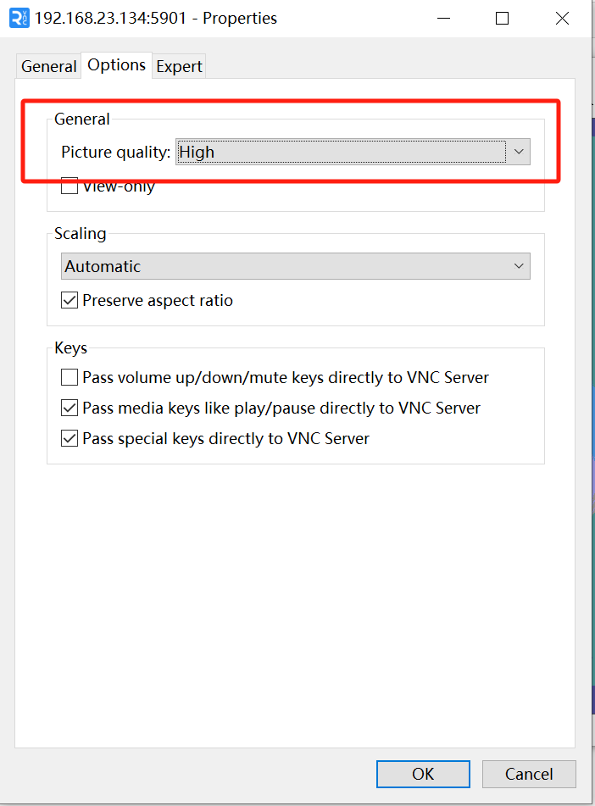Open the Scaling dropdown set to Automatic
This screenshot has height=806, width=595.
296,266
